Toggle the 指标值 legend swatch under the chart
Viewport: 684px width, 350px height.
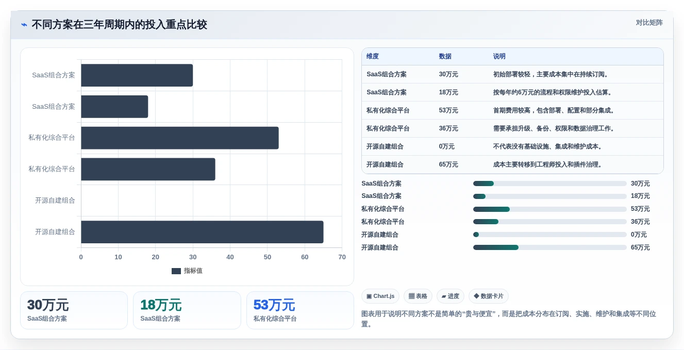(x=176, y=271)
